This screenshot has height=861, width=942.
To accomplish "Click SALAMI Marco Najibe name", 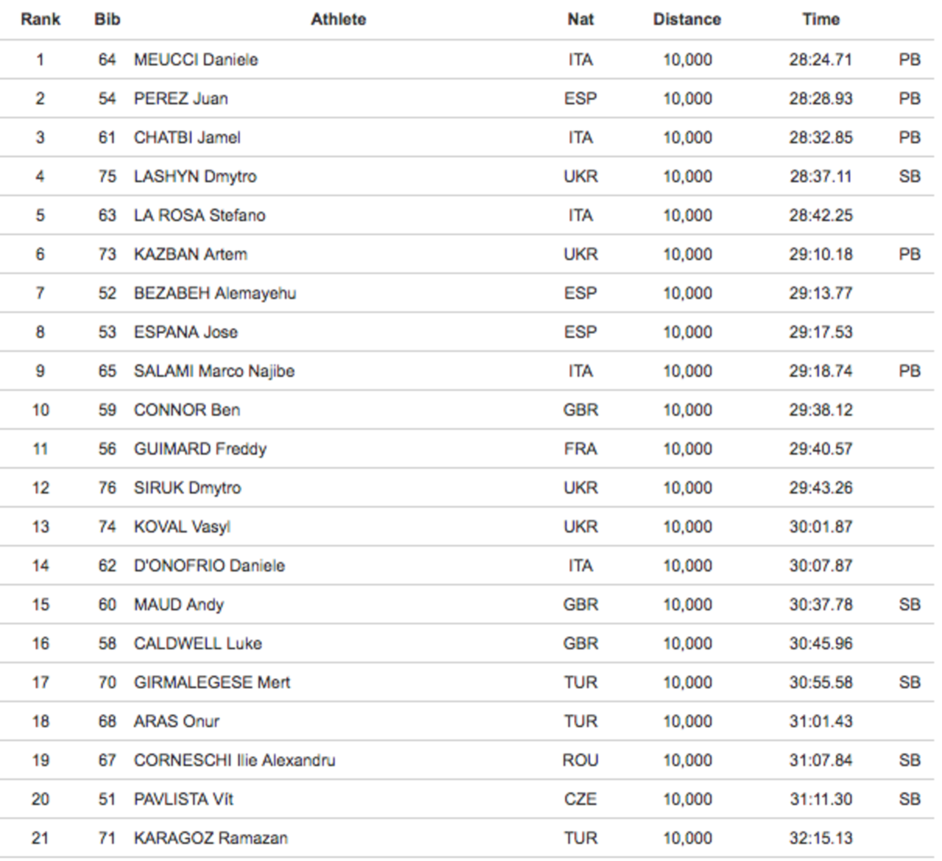I will click(214, 372).
